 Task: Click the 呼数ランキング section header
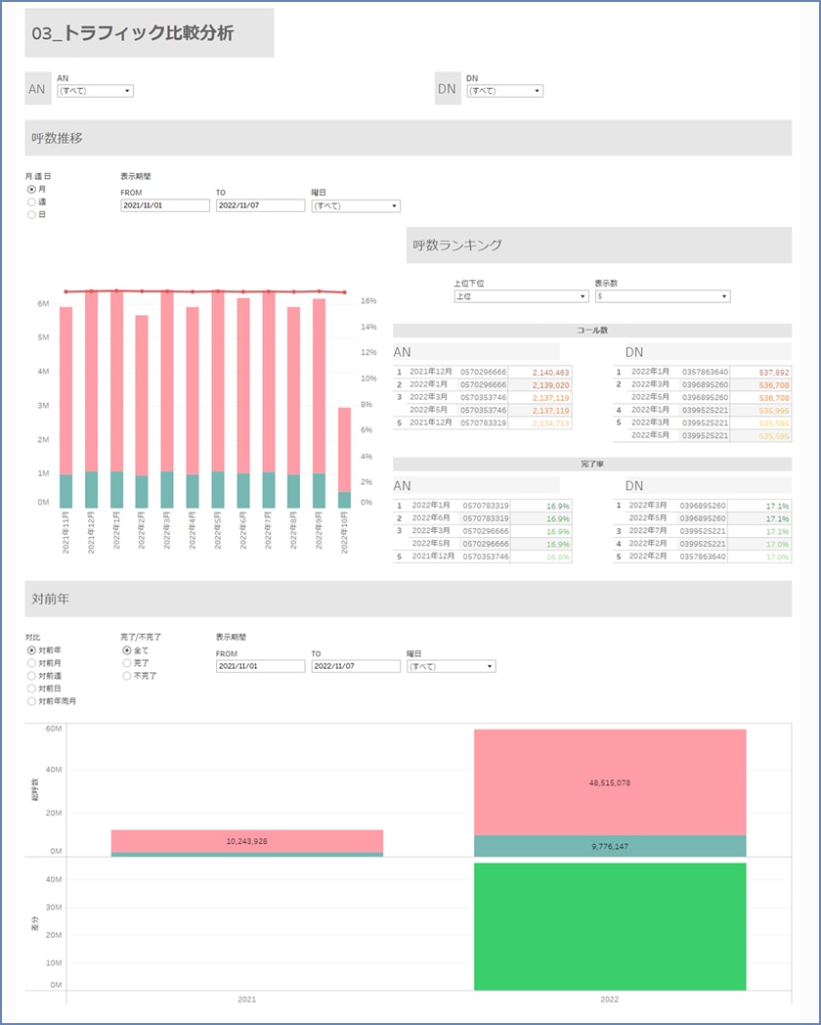click(599, 245)
